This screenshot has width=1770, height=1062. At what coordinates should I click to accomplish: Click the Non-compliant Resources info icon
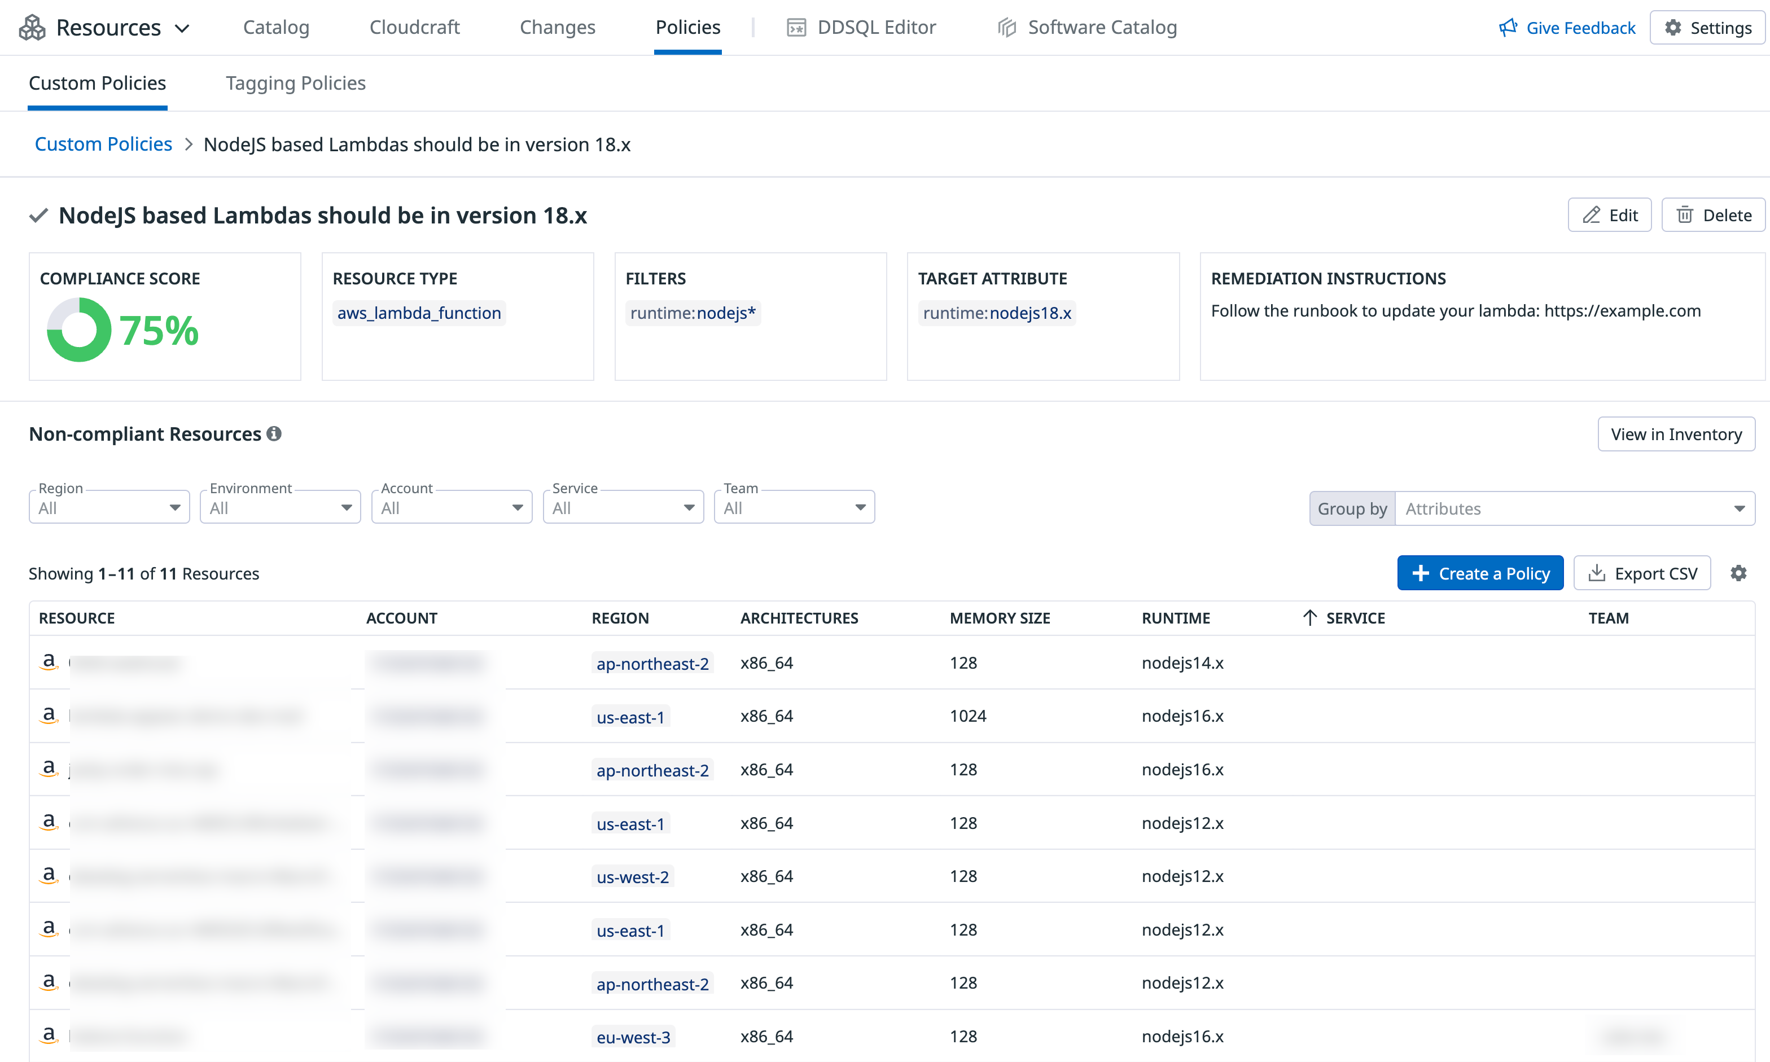tap(274, 434)
